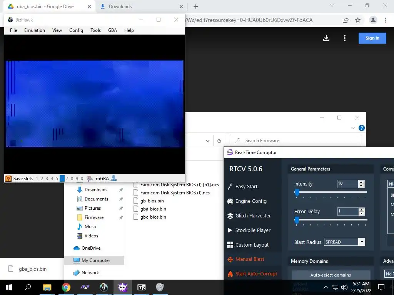Click the Sign in button
Screen dimensions: 394x295
(x=372, y=38)
